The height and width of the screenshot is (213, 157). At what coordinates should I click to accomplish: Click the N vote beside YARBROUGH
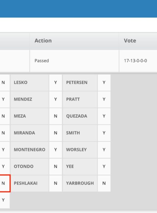coord(104,183)
